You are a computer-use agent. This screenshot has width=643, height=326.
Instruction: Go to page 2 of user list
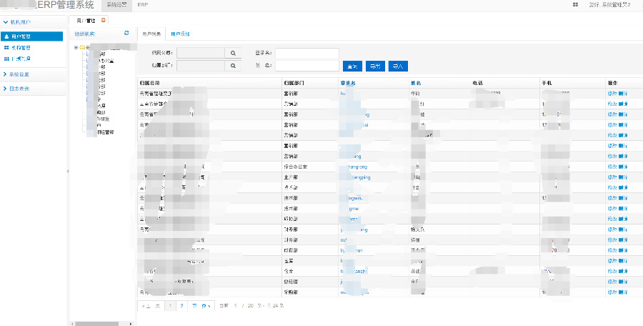pos(181,306)
